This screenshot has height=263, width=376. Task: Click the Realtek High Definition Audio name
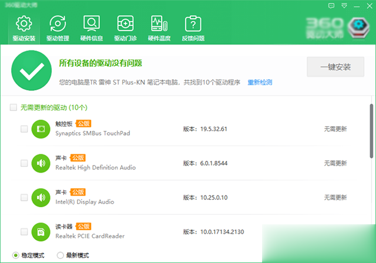tap(95, 168)
